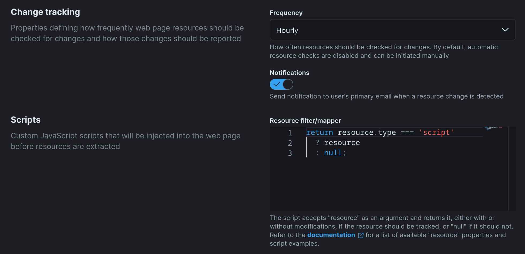Enable the notification toggle checkmark
Image resolution: width=525 pixels, height=254 pixels.
(281, 84)
